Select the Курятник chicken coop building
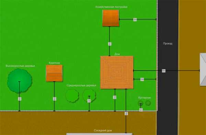The width and height of the screenshot is (206, 135). (x=54, y=73)
